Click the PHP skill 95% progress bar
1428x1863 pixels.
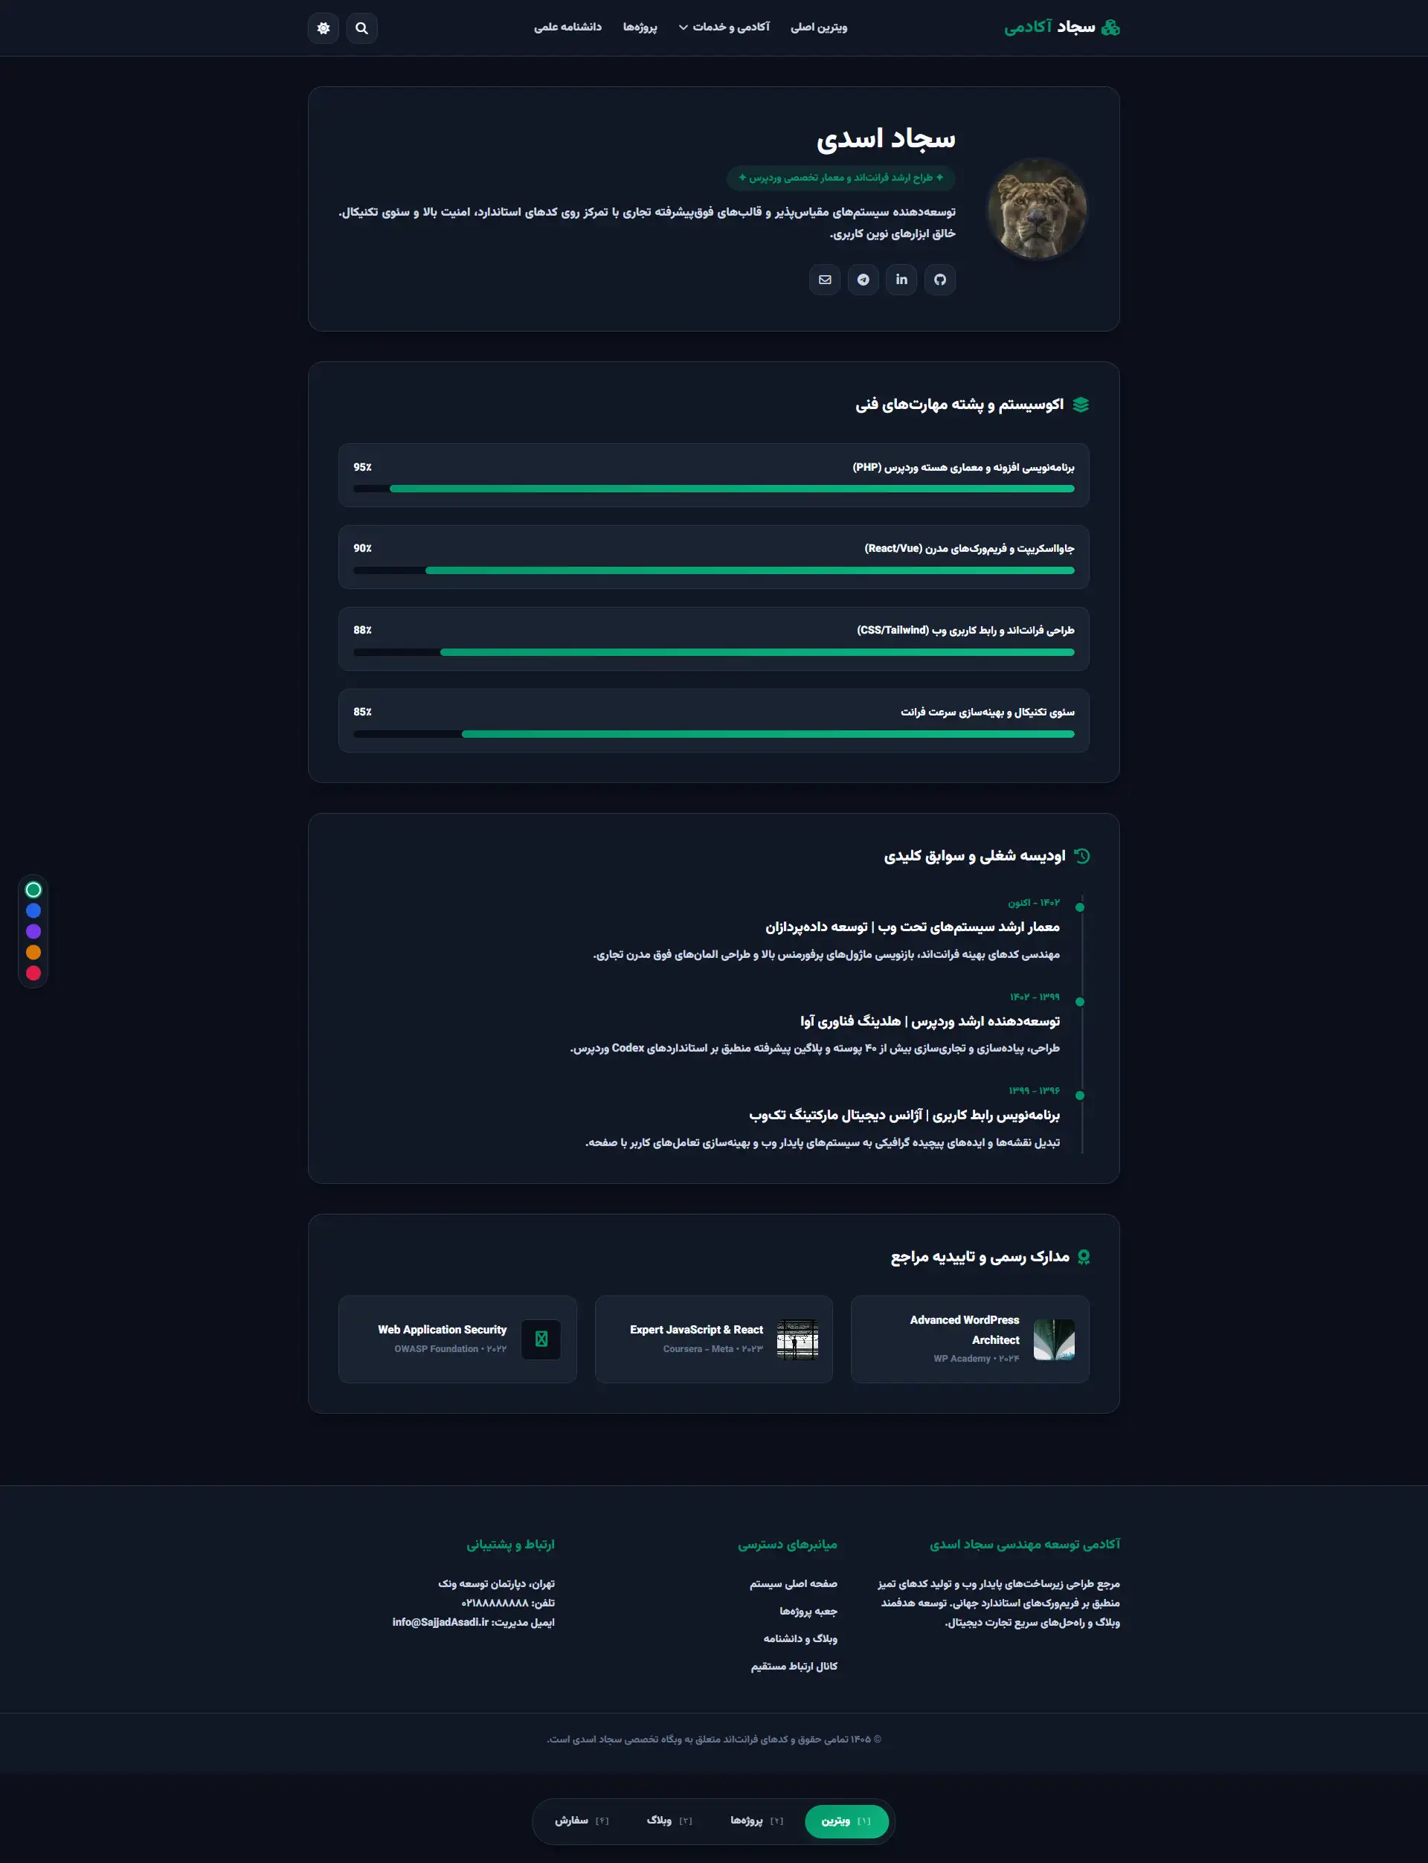point(714,489)
